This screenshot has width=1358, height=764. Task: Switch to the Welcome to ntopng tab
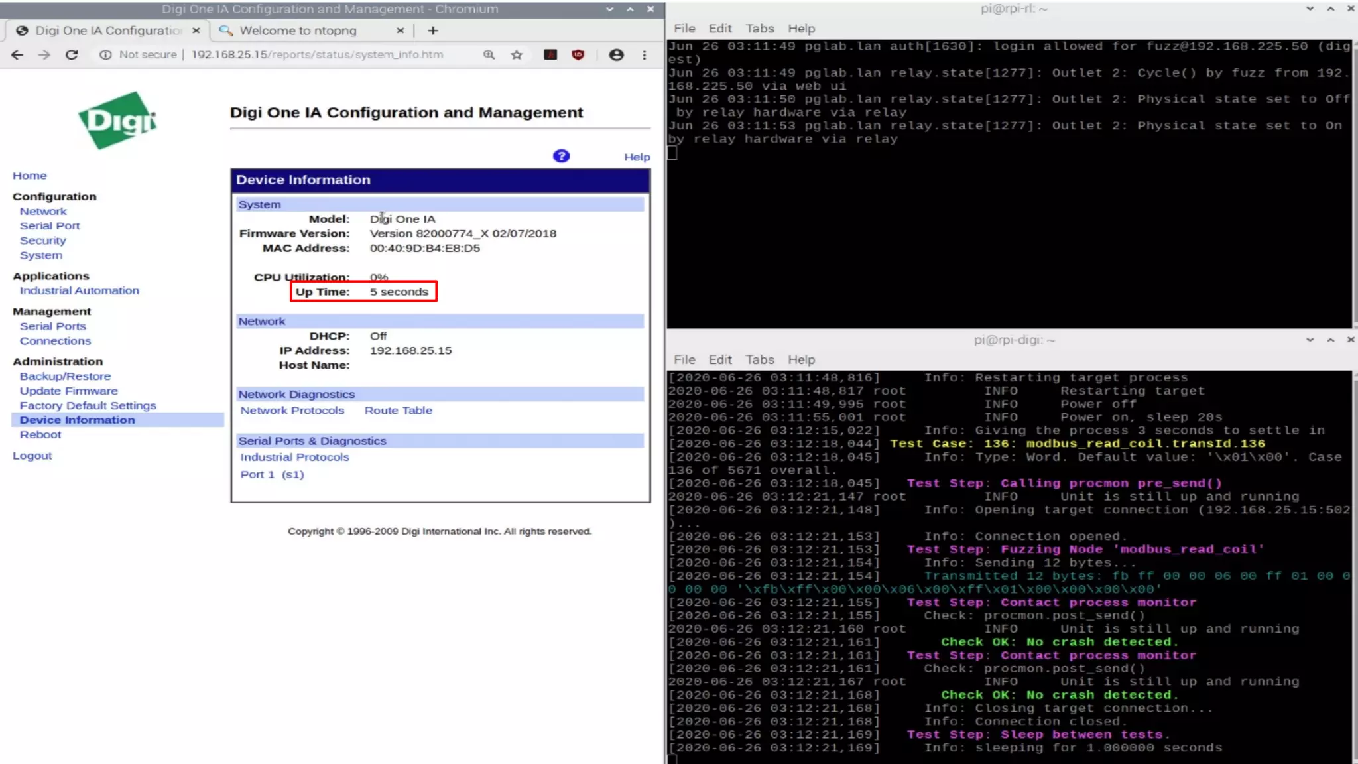click(298, 31)
